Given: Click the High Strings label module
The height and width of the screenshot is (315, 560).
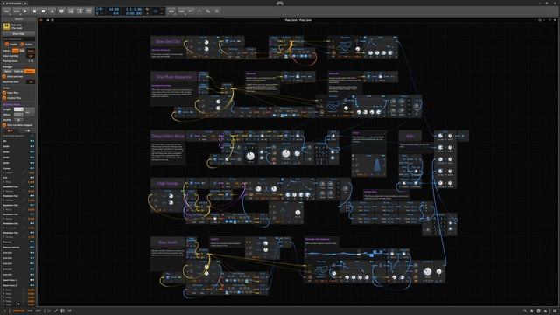Looking at the screenshot, I should [168, 183].
